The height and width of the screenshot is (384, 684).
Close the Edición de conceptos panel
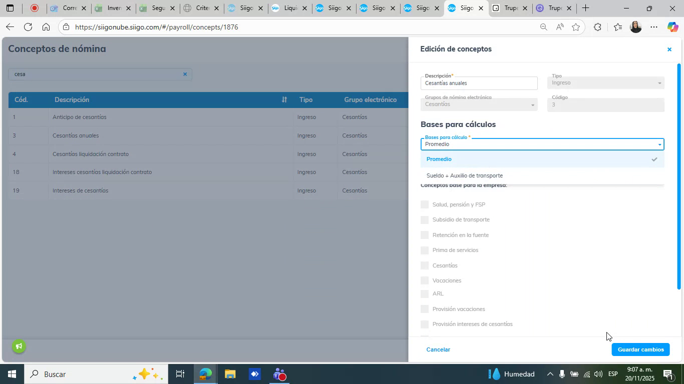[669, 49]
